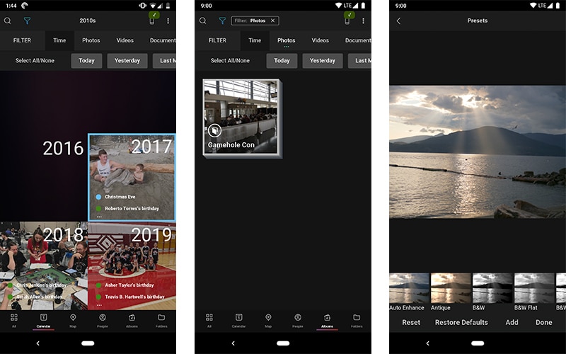Screen dimensions: 566x354
Task: Toggle the Yesterday filter on the 2010s screen
Action: [x=127, y=61]
